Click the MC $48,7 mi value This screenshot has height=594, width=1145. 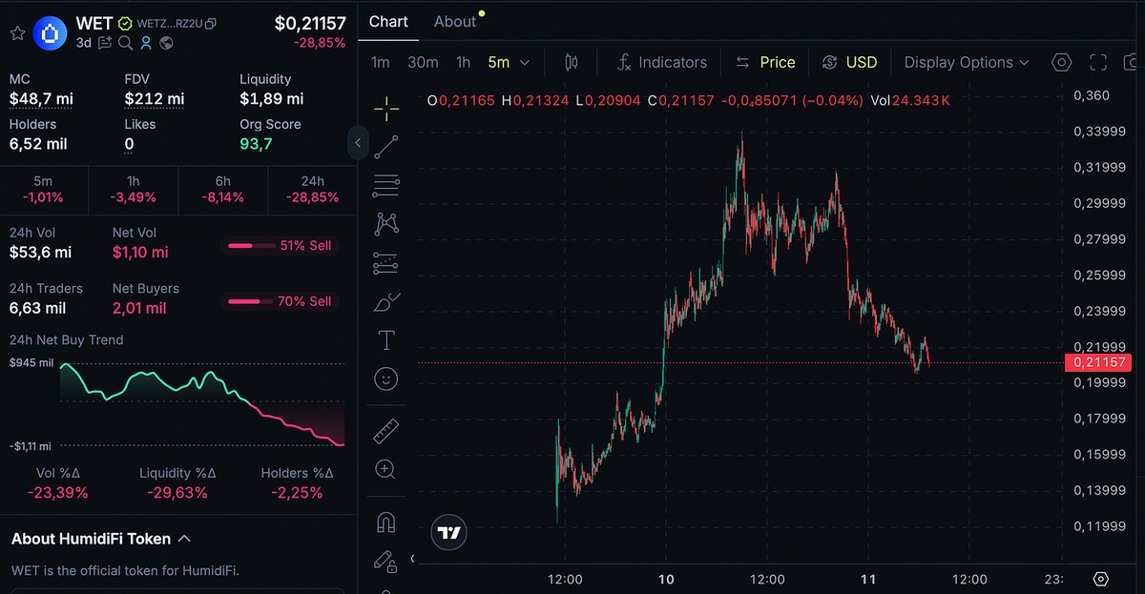point(40,98)
